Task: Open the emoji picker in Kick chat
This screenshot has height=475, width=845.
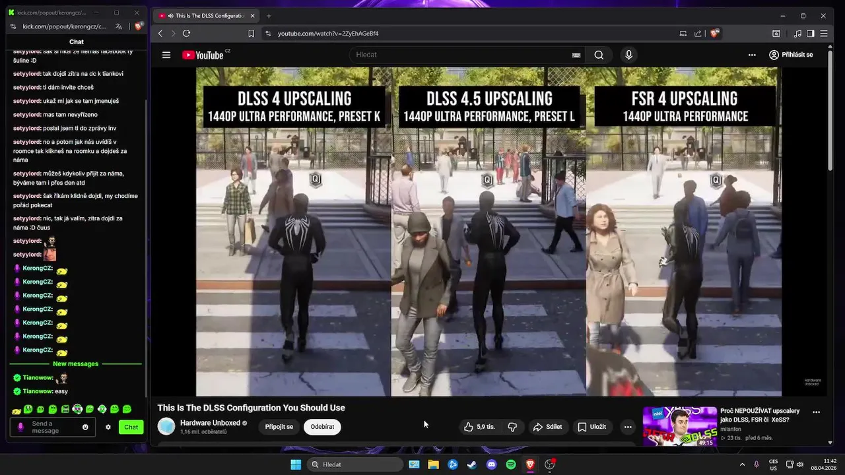Action: click(x=85, y=427)
